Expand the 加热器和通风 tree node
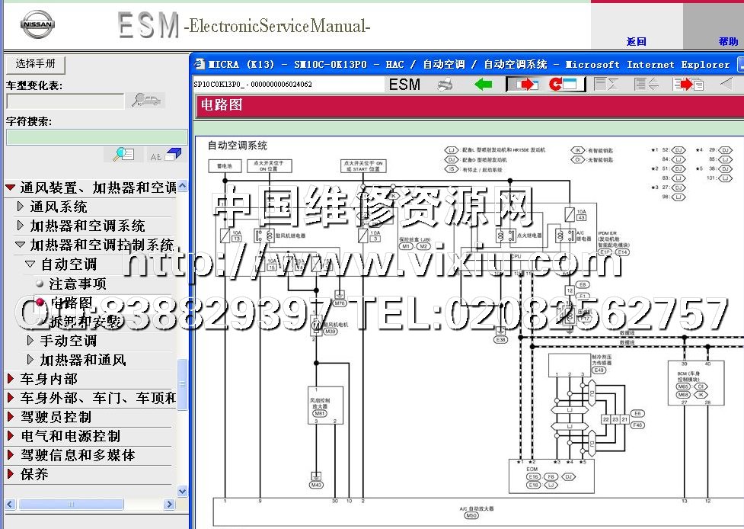This screenshot has height=529, width=744. (30, 360)
